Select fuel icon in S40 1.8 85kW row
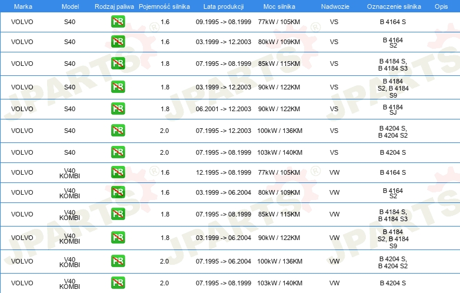460x293 pixels. click(x=118, y=64)
